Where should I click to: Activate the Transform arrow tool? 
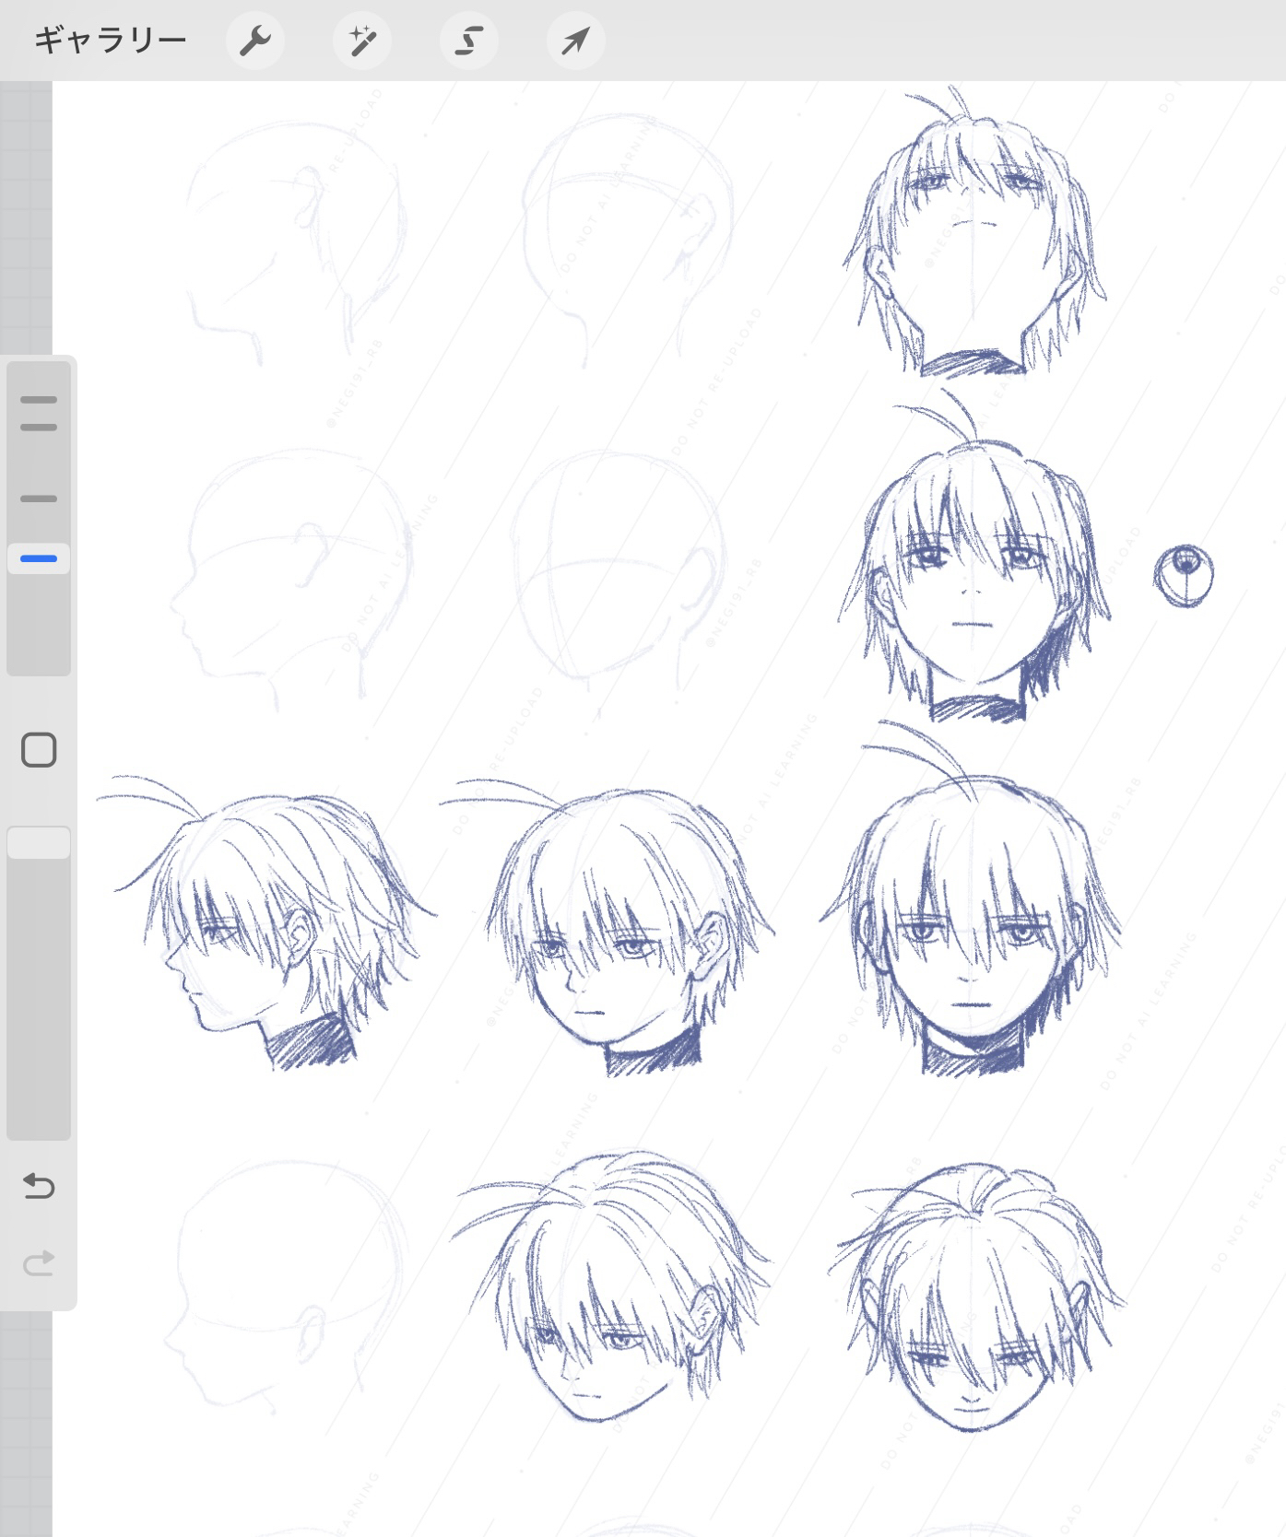[576, 41]
